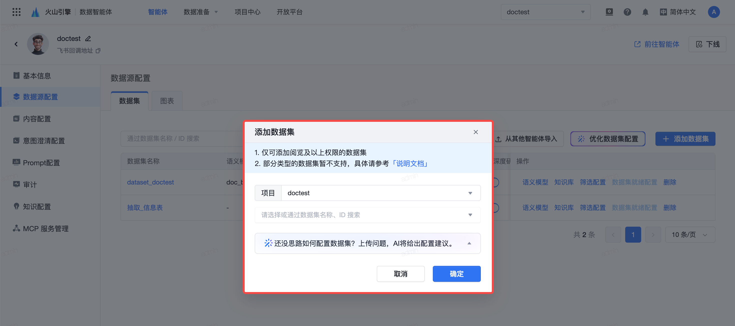Open the app grid launcher icon
This screenshot has width=735, height=326.
(x=17, y=12)
